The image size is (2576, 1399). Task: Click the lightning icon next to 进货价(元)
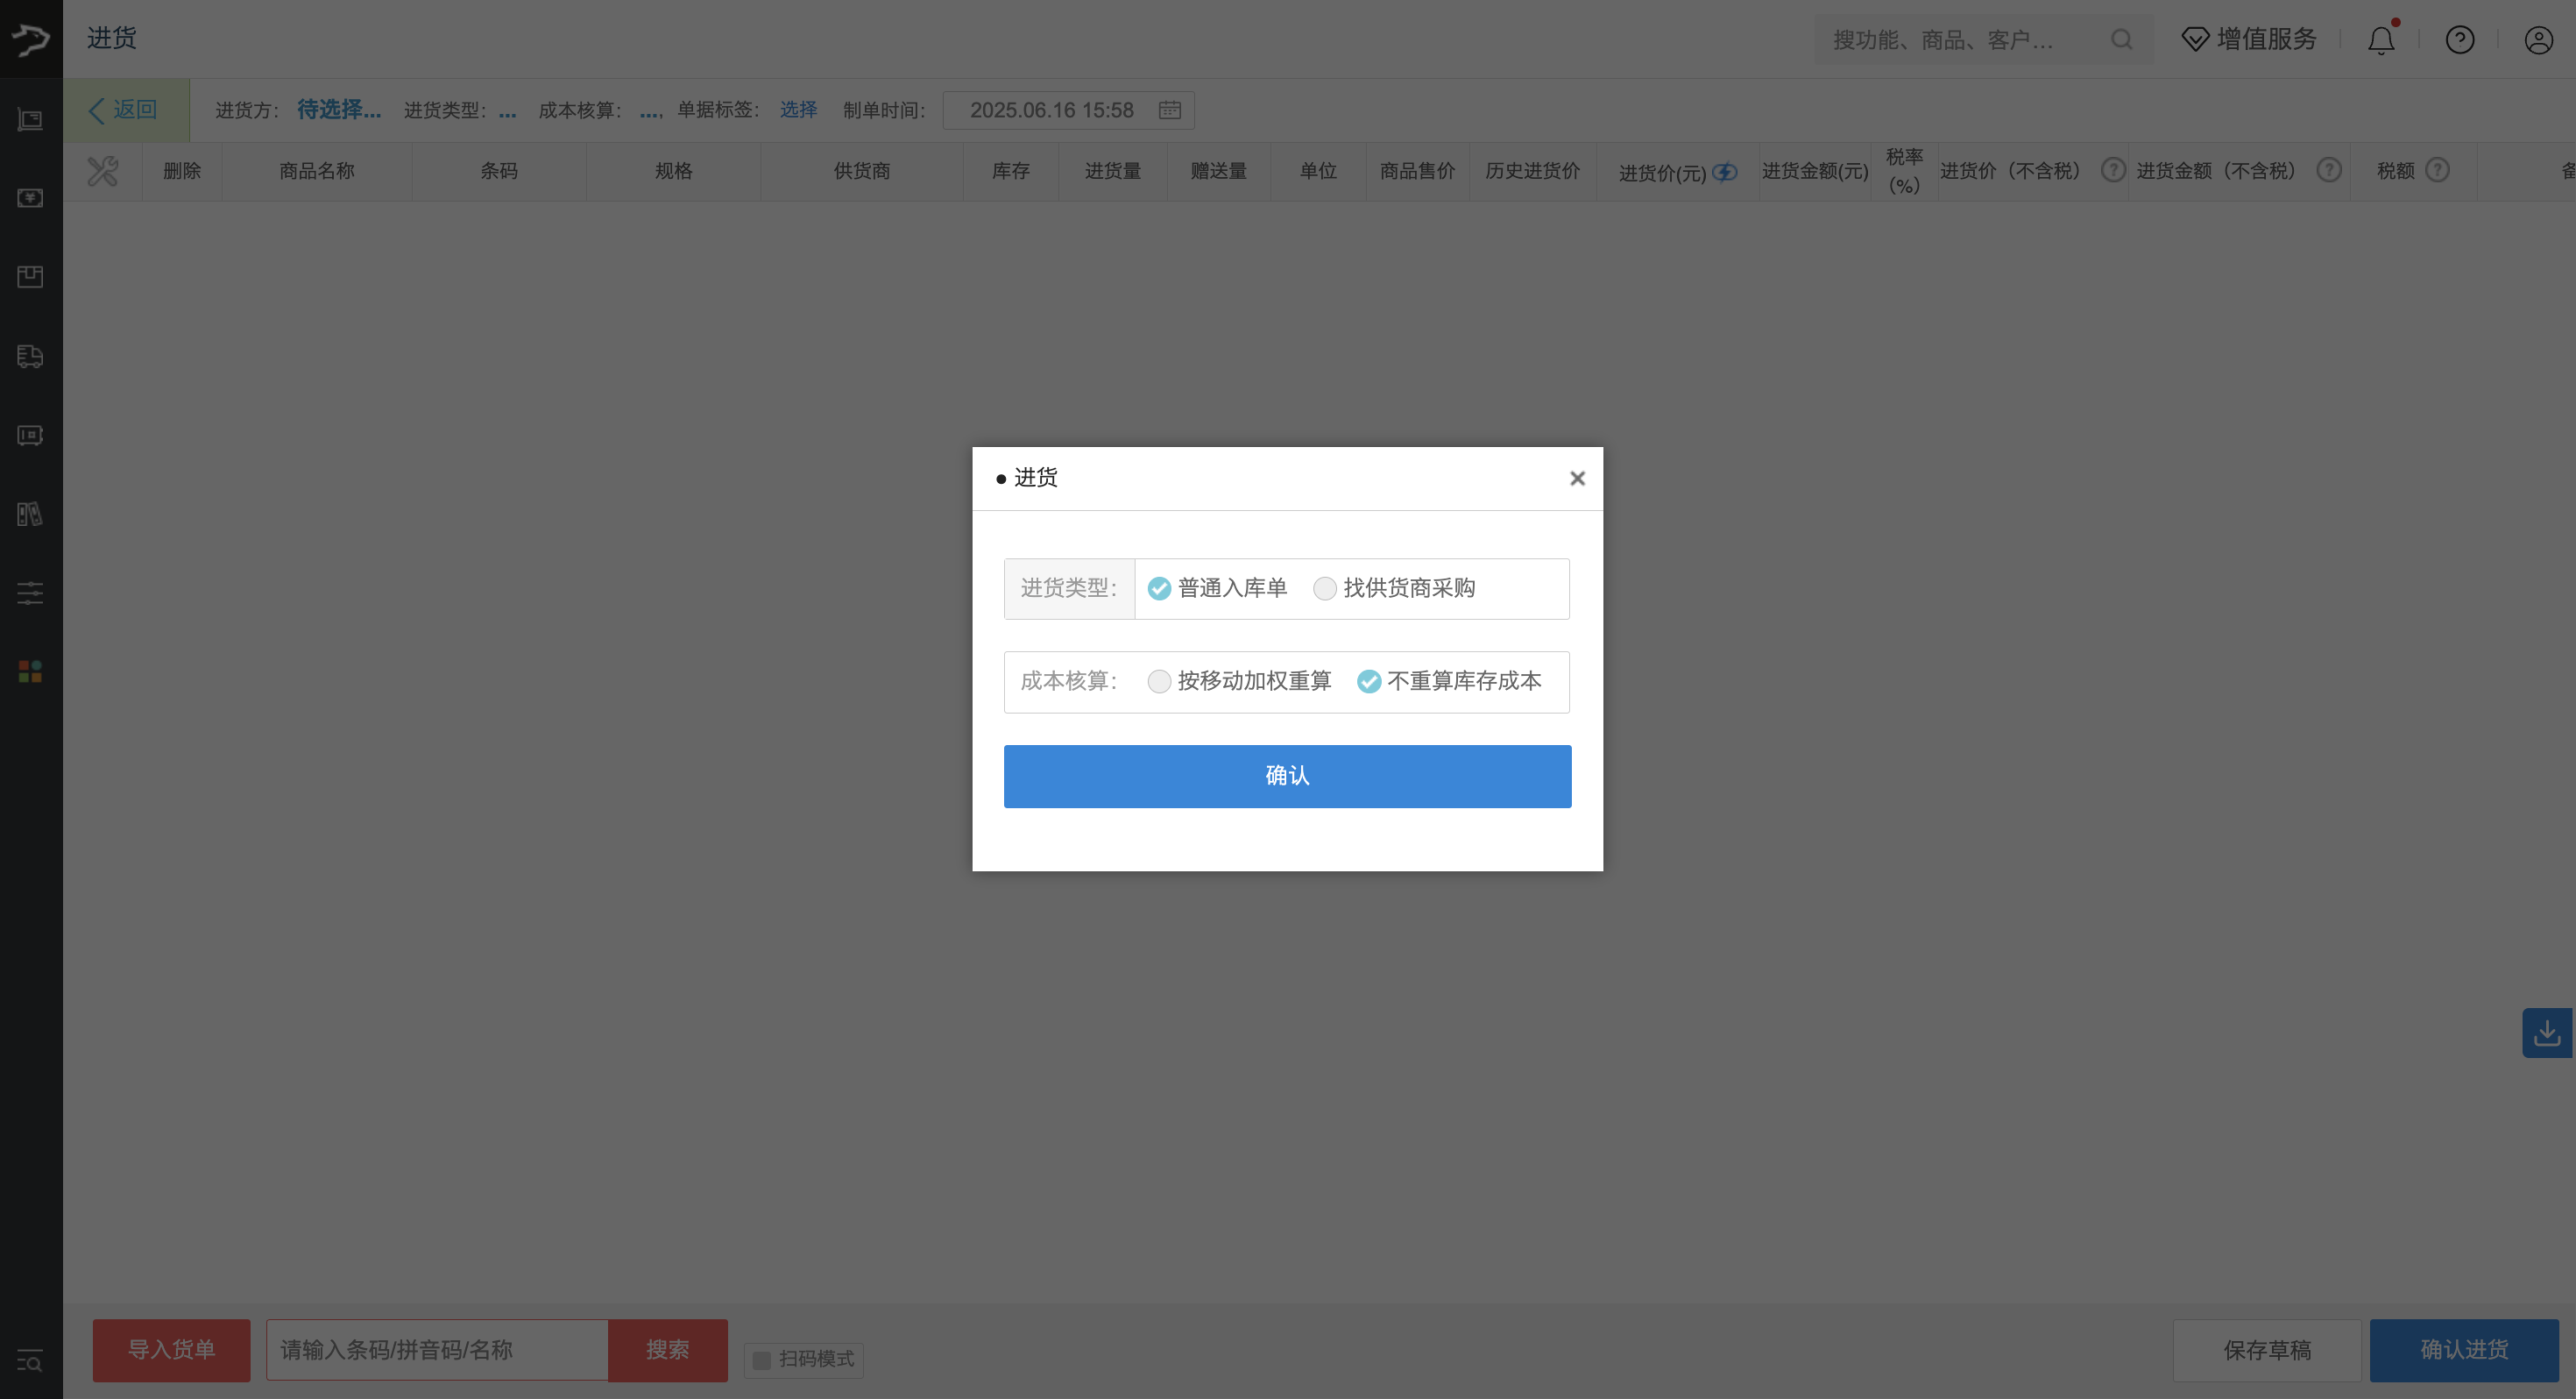pyautogui.click(x=1725, y=172)
